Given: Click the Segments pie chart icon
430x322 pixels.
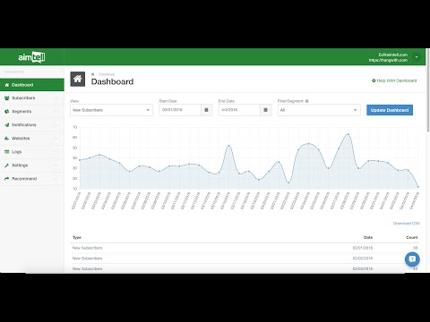Looking at the screenshot, I should pyautogui.click(x=7, y=112).
